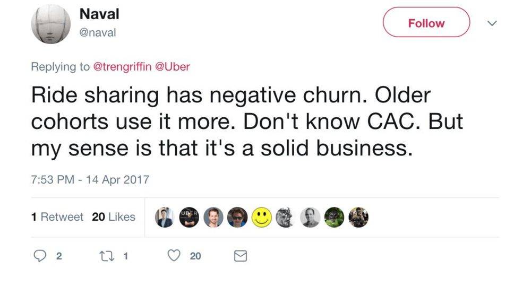This screenshot has height=286, width=531.
Task: Click the owl liker avatar
Action: pyautogui.click(x=334, y=217)
